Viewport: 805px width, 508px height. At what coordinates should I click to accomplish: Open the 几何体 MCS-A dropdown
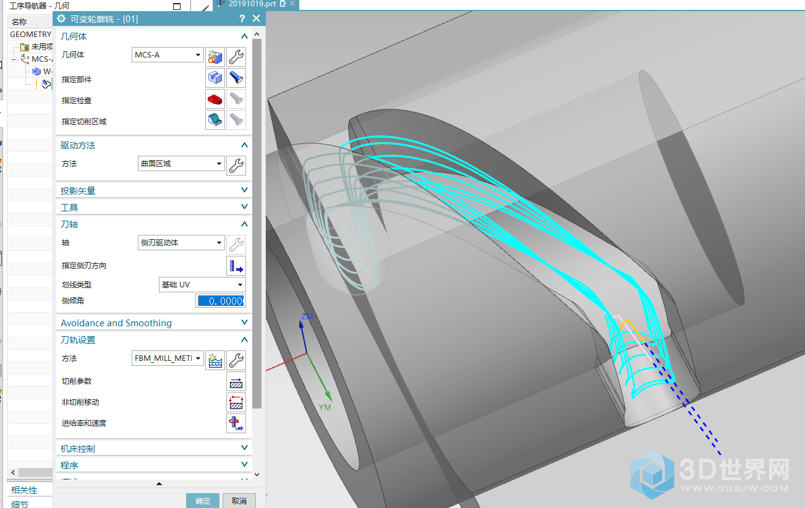click(168, 55)
